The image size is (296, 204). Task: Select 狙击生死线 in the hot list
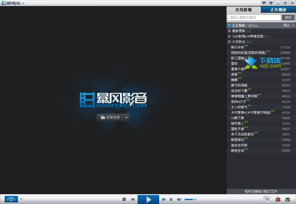(x=239, y=145)
